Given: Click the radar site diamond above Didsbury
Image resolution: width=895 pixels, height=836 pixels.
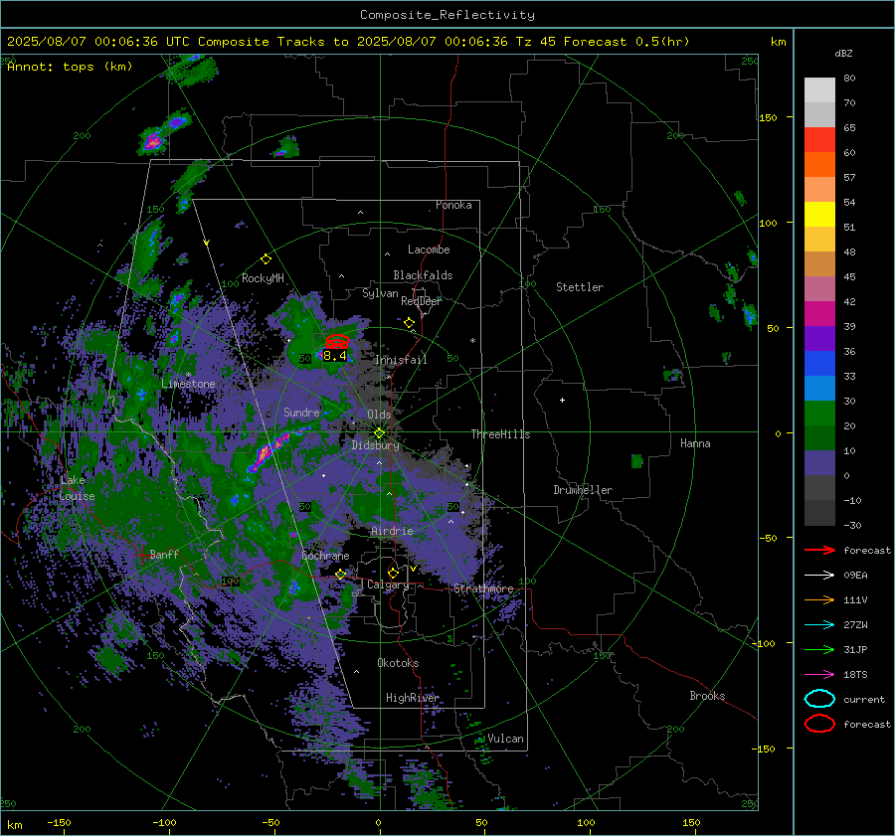Looking at the screenshot, I should [x=379, y=433].
